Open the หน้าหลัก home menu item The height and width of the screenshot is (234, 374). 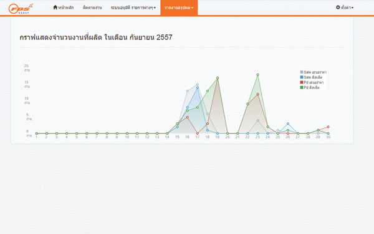(63, 7)
